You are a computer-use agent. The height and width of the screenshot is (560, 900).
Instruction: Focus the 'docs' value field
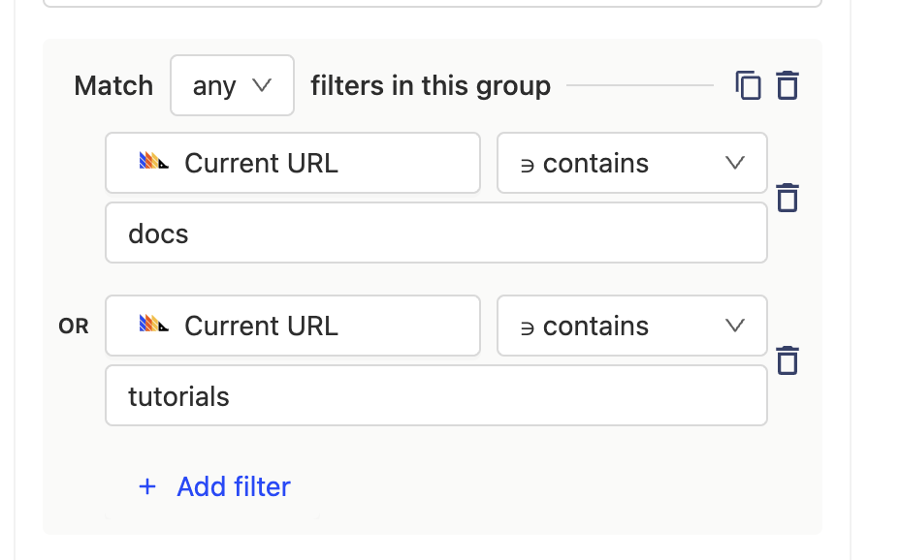[435, 233]
